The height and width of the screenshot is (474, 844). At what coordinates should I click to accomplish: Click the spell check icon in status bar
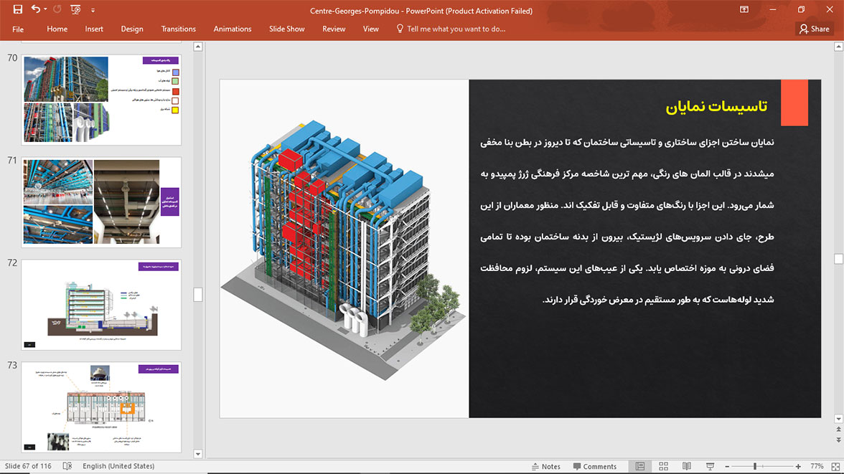coord(67,466)
